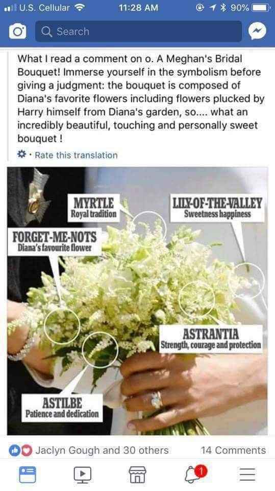
Task: Open the hamburger menu tab
Action: tap(247, 475)
